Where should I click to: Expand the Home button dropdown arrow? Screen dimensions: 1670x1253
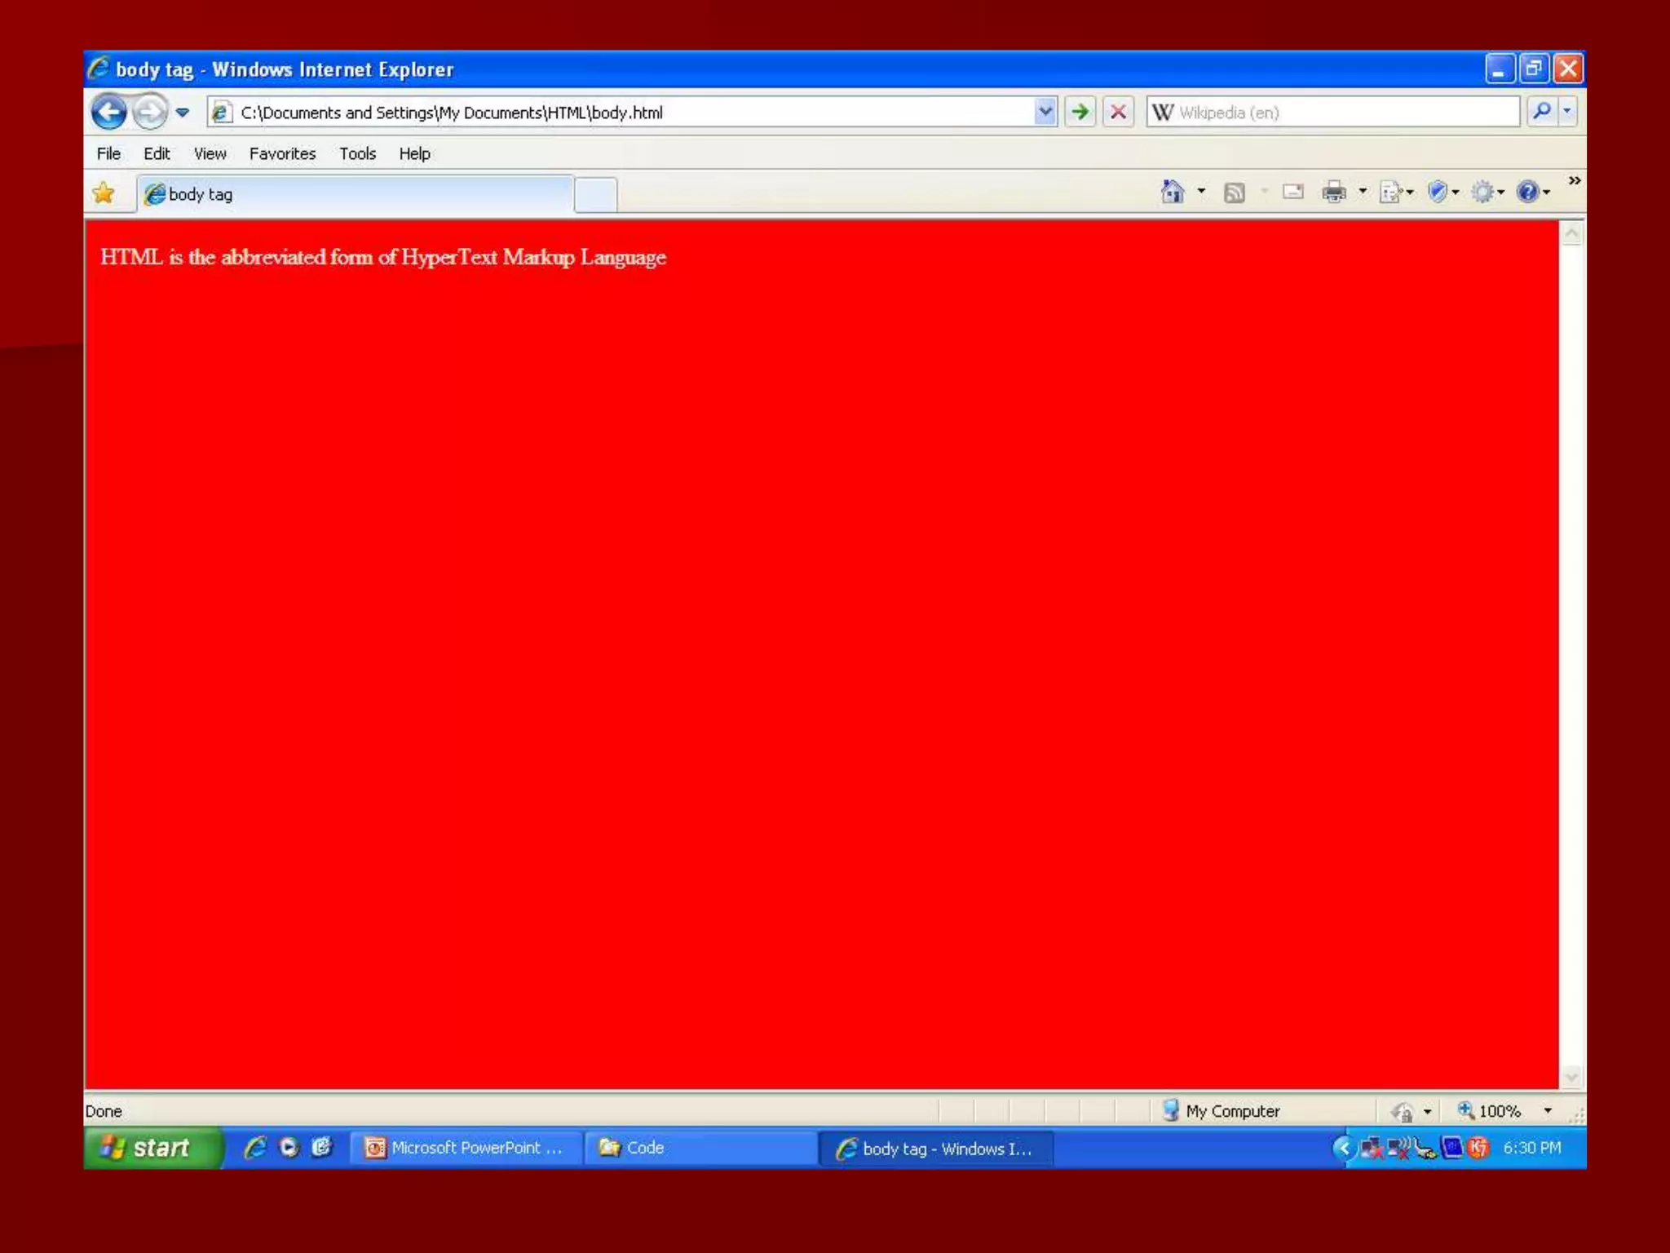1201,192
